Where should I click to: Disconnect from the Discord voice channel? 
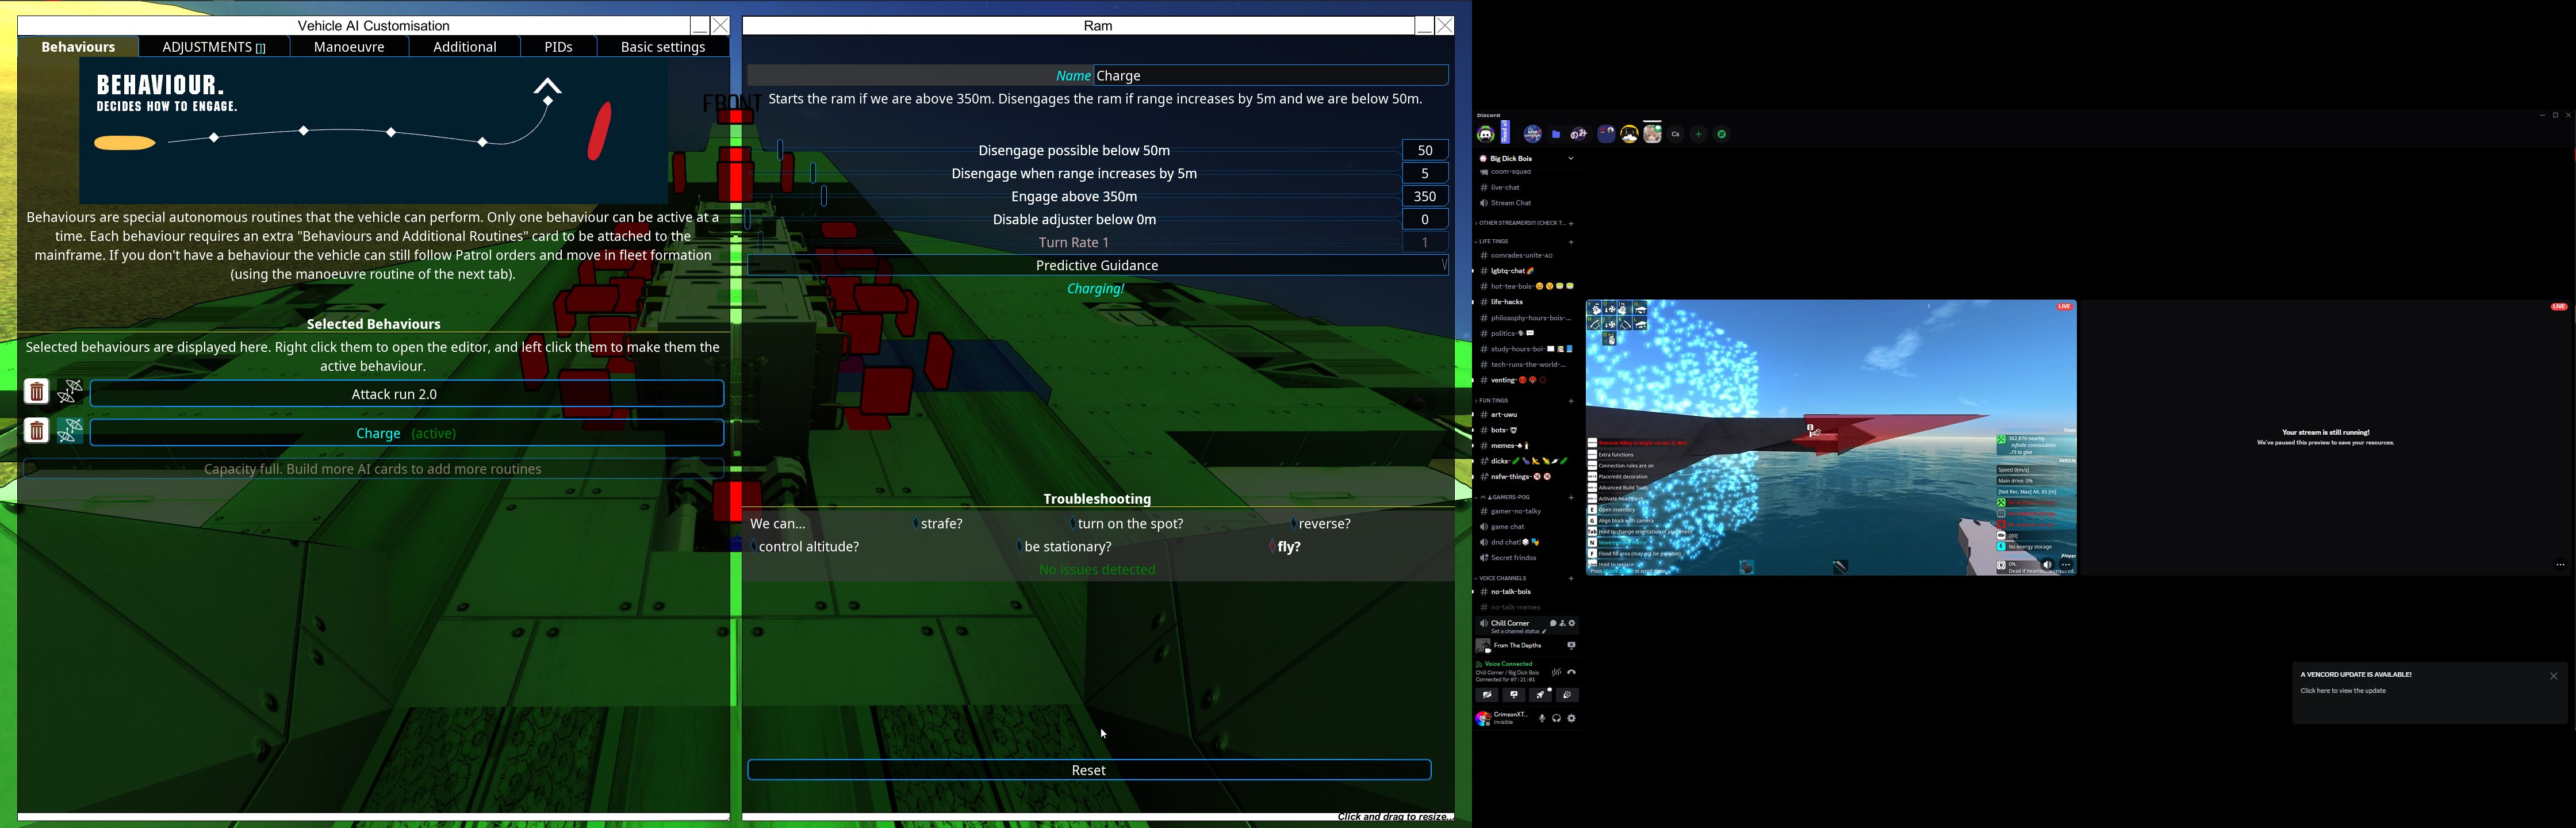1571,673
